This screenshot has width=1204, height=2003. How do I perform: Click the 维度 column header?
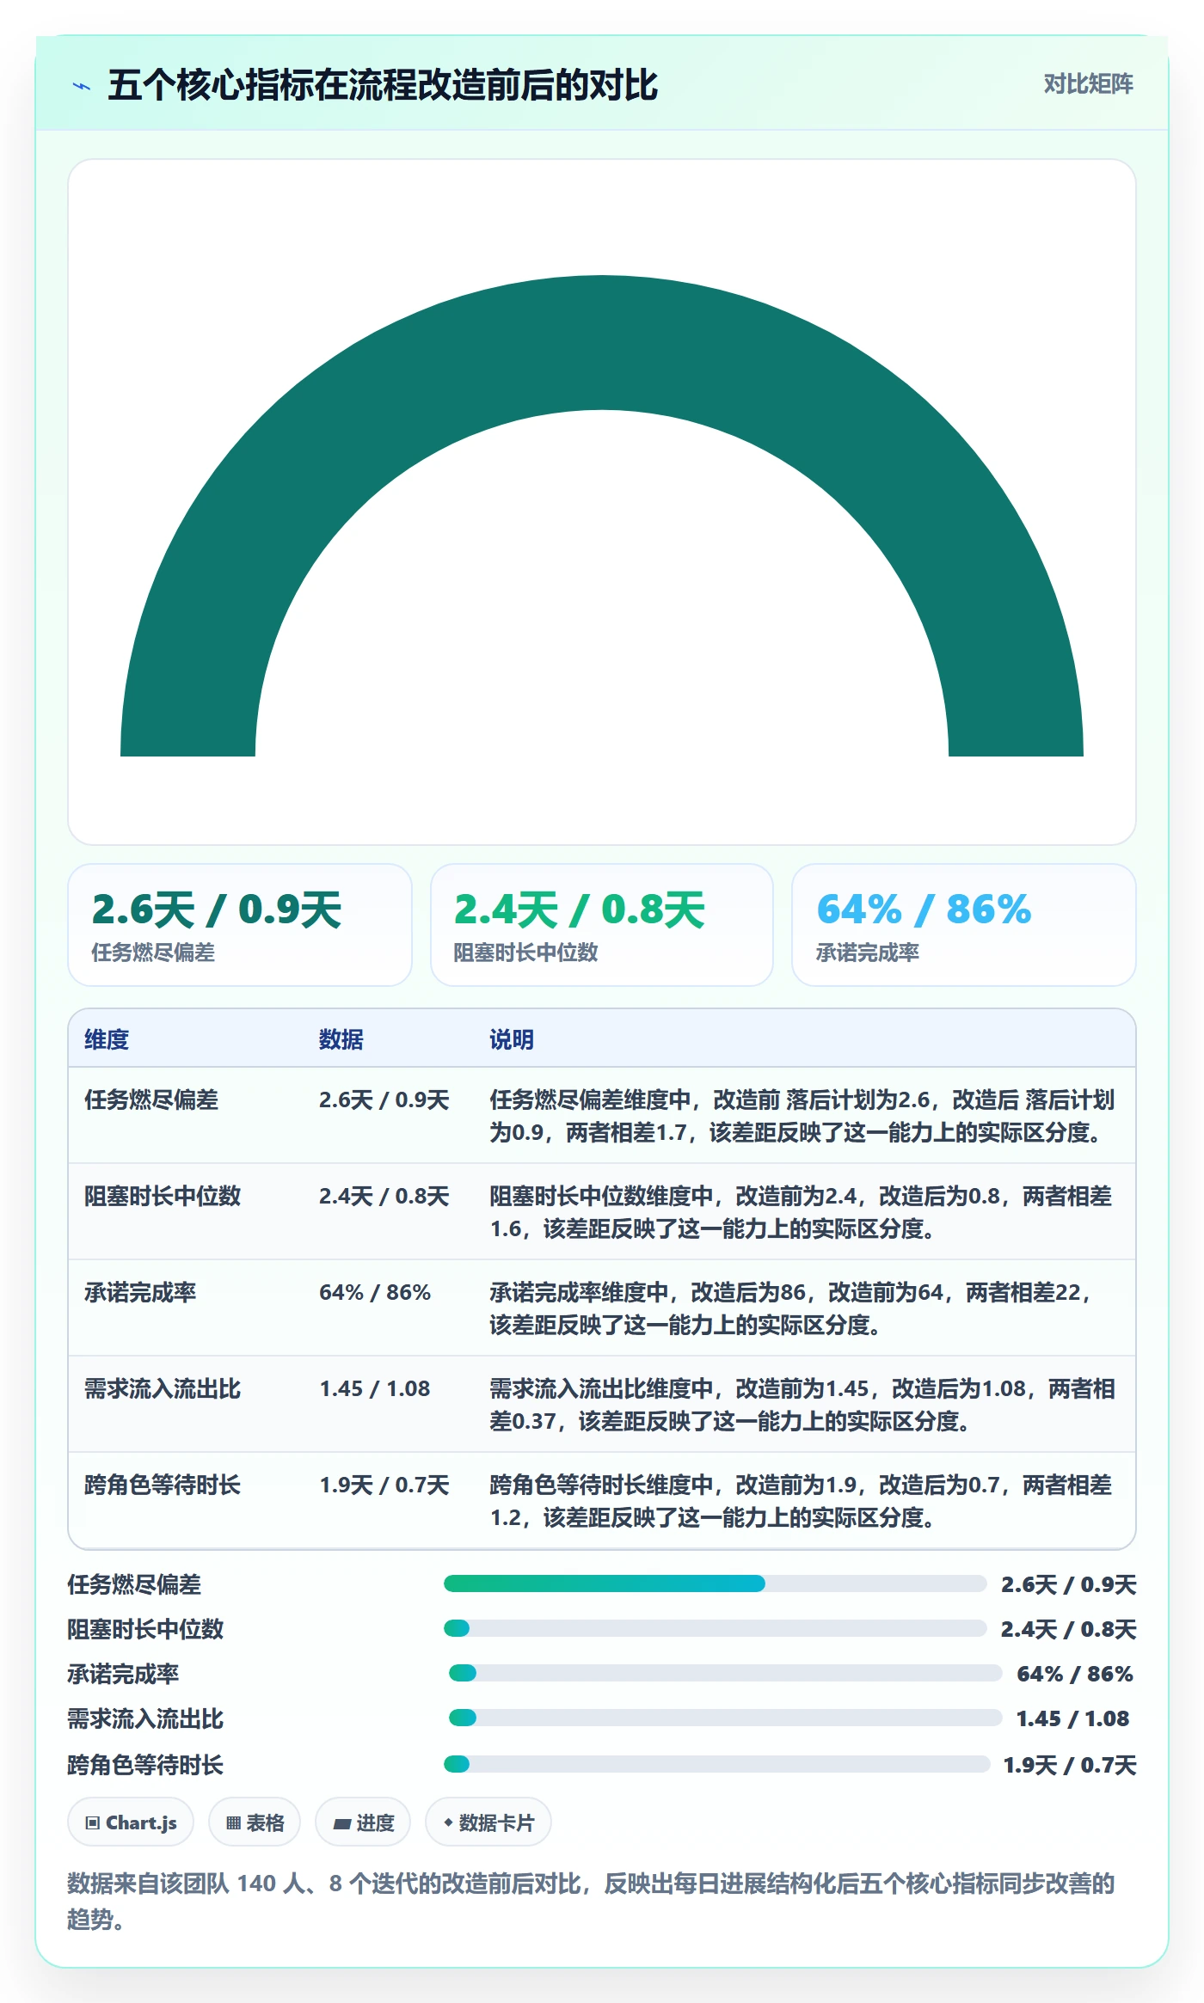(x=107, y=1039)
